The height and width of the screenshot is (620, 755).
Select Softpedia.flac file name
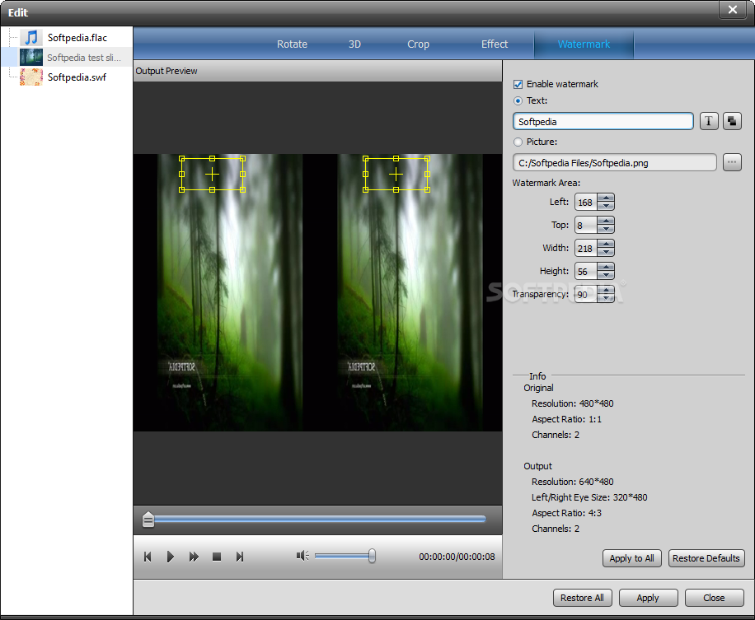coord(77,38)
